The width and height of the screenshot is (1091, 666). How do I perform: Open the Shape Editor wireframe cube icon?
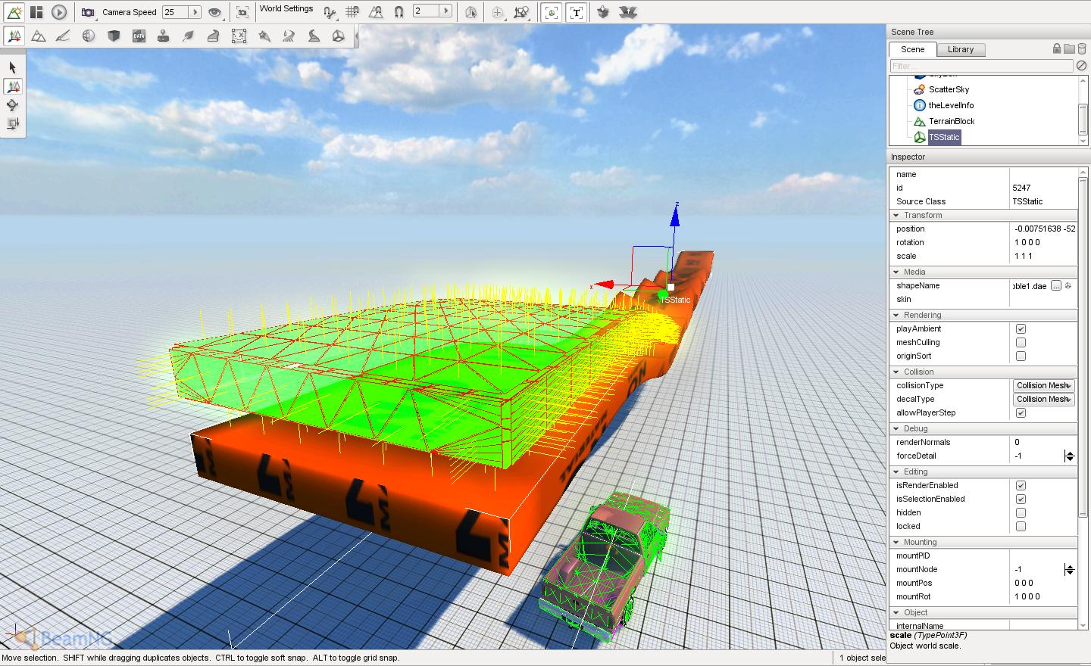[339, 36]
